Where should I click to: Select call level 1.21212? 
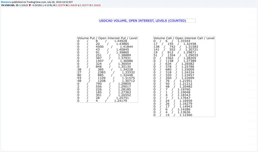pyautogui.click(x=186, y=84)
